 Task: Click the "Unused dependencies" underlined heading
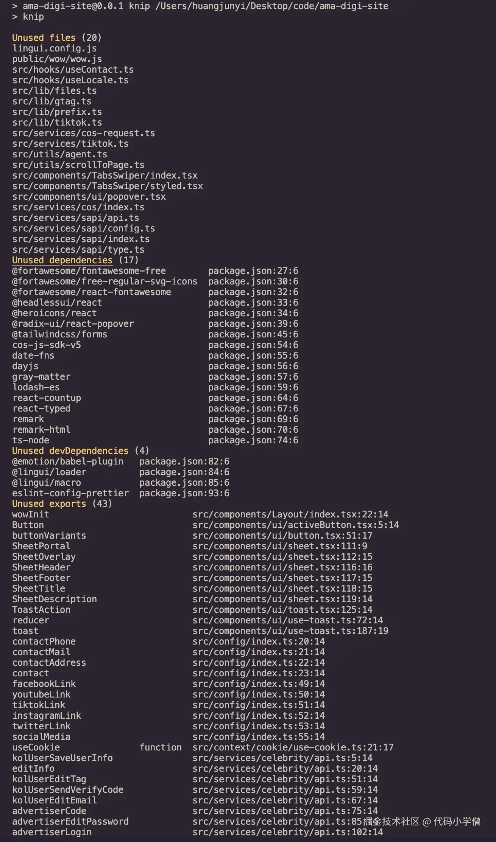click(62, 260)
